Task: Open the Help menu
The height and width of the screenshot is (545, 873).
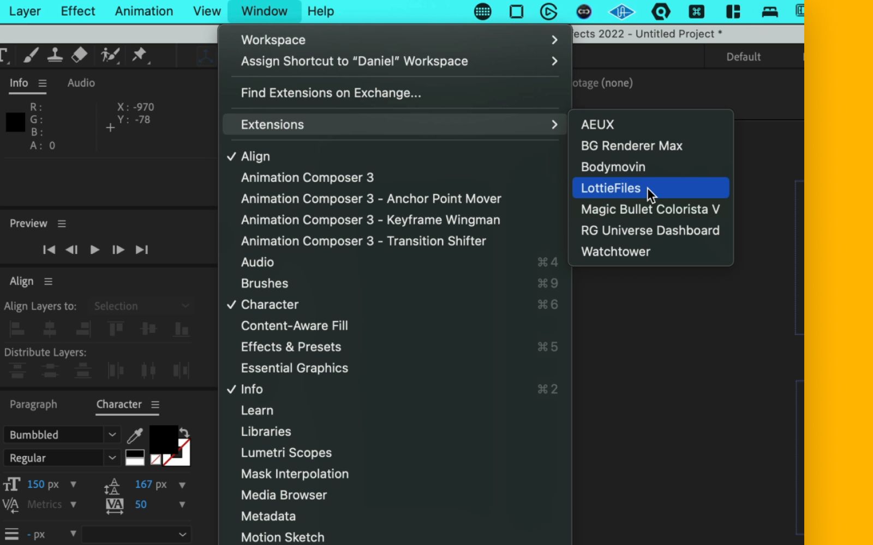Action: coord(320,11)
